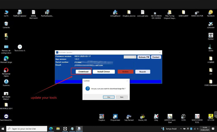Image resolution: width=217 pixels, height=132 pixels.
Task: Select the Corbeille recycle bin icon
Action: coord(6,24)
